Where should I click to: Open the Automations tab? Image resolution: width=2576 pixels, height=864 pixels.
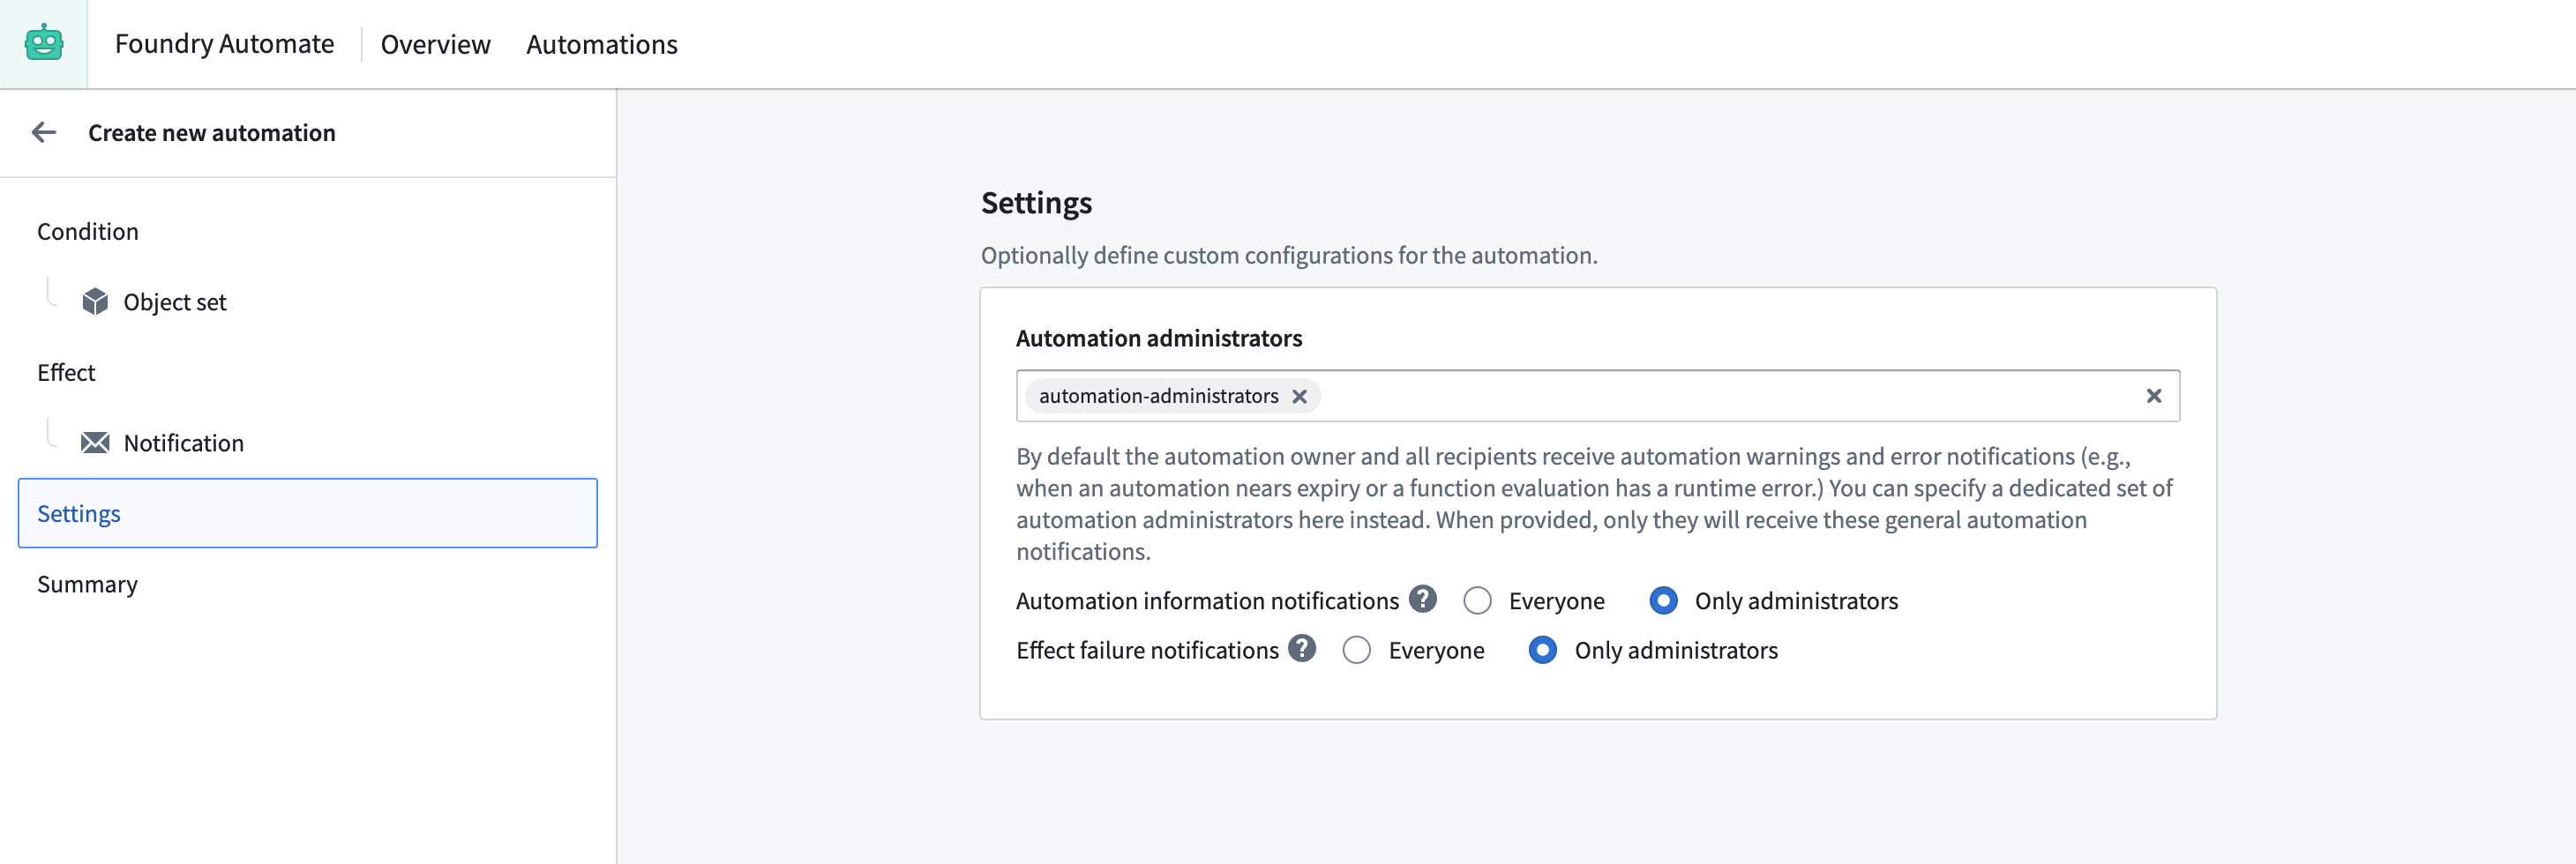601,45
